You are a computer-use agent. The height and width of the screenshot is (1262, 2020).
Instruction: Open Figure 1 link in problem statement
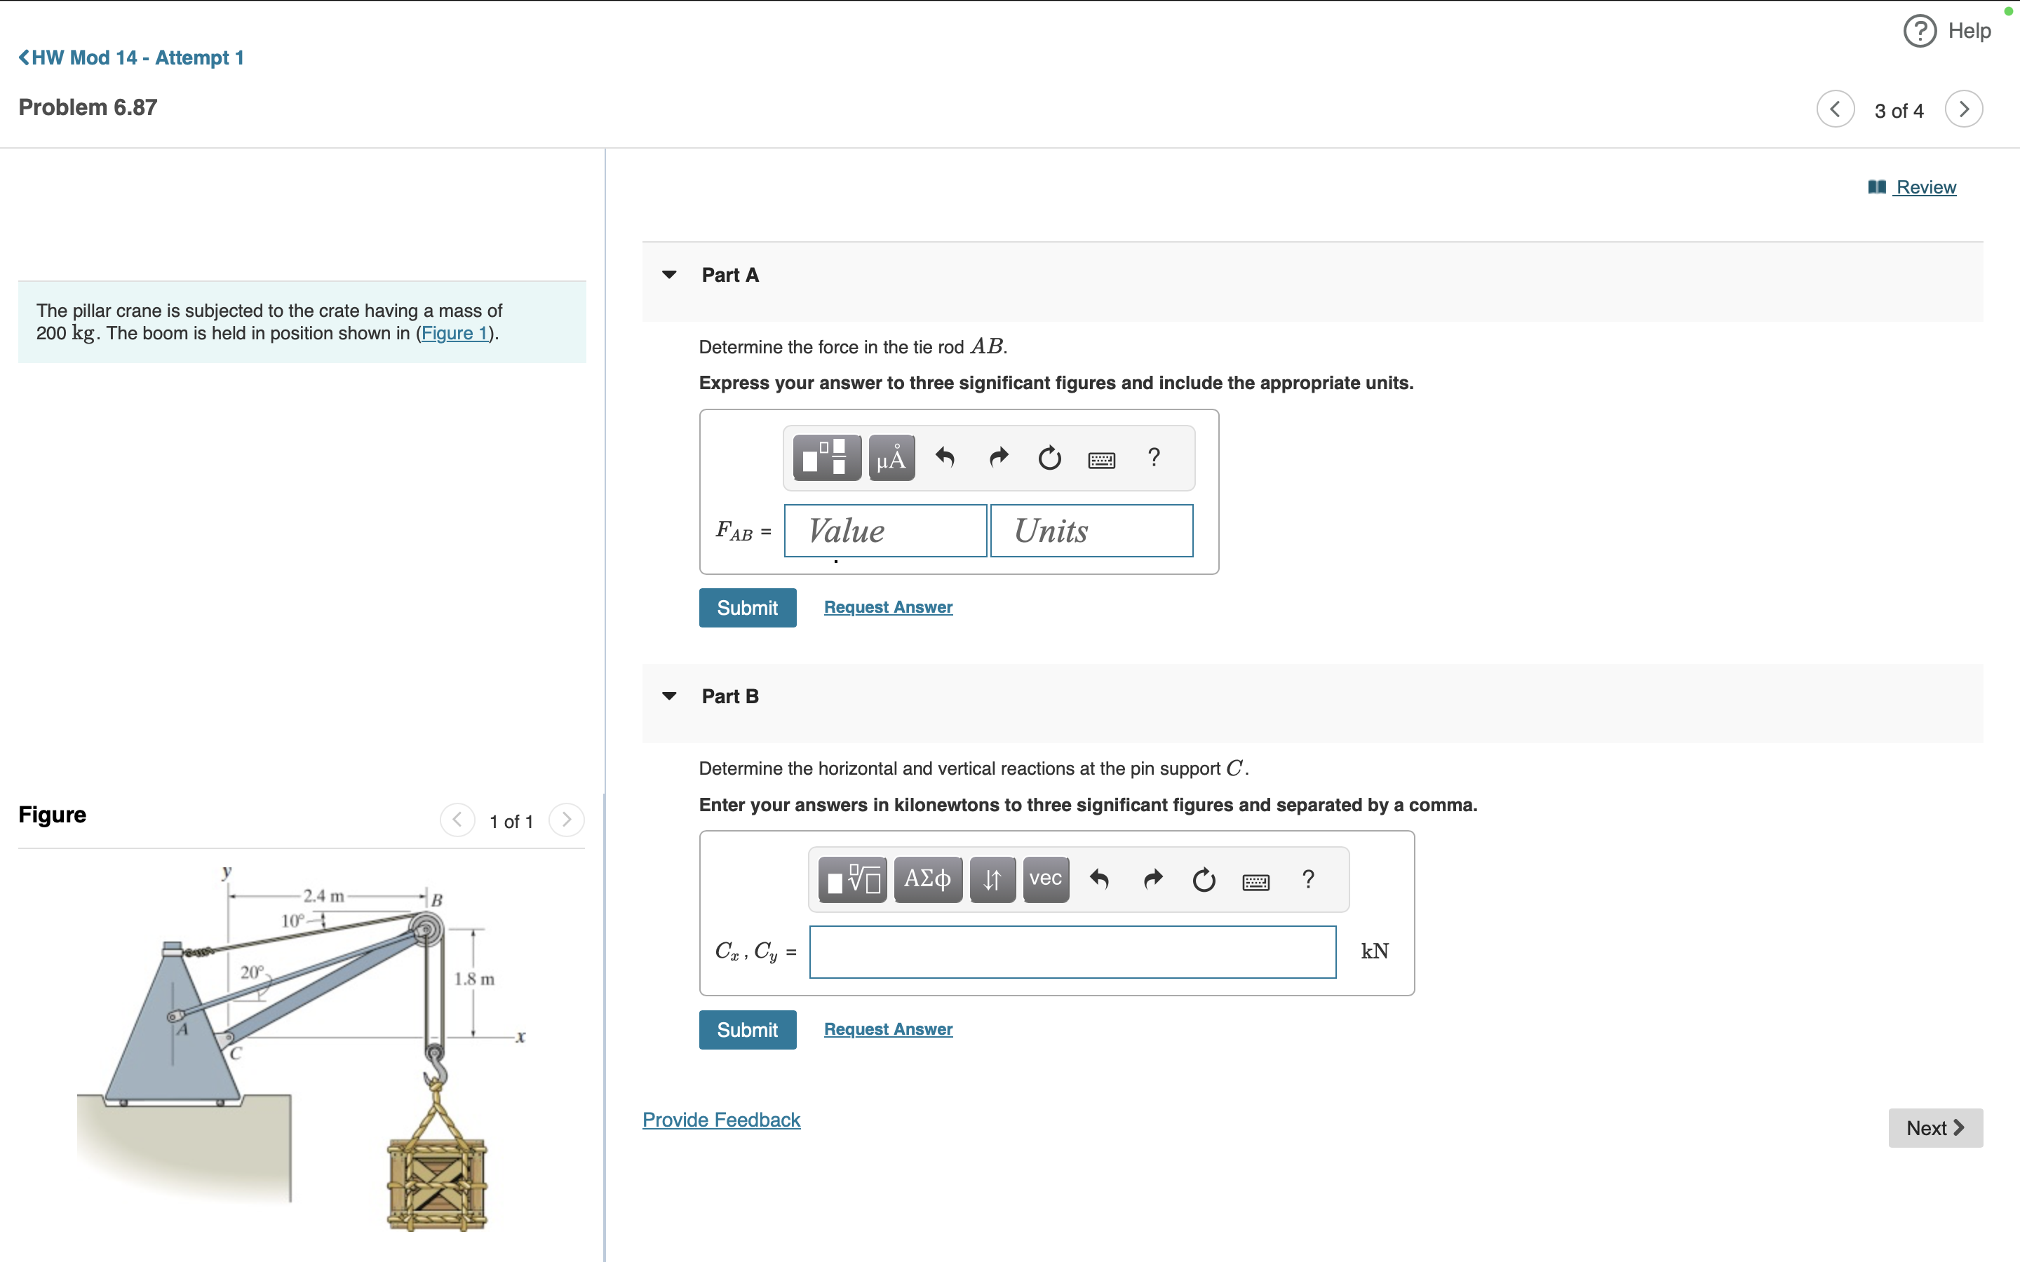point(454,332)
